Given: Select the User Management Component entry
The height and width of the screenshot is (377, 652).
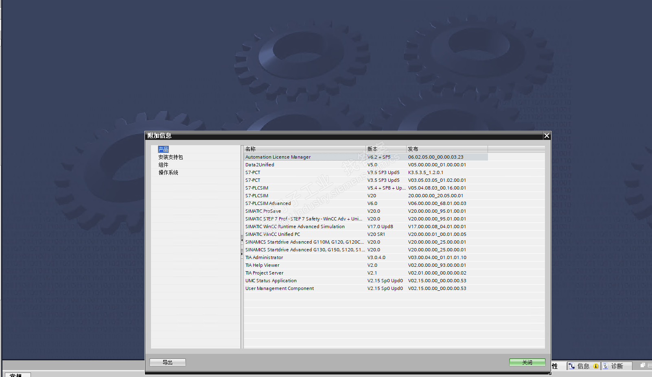Looking at the screenshot, I should tap(280, 288).
